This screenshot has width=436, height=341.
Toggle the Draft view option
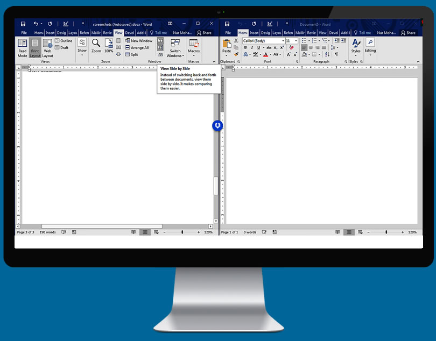[x=61, y=48]
